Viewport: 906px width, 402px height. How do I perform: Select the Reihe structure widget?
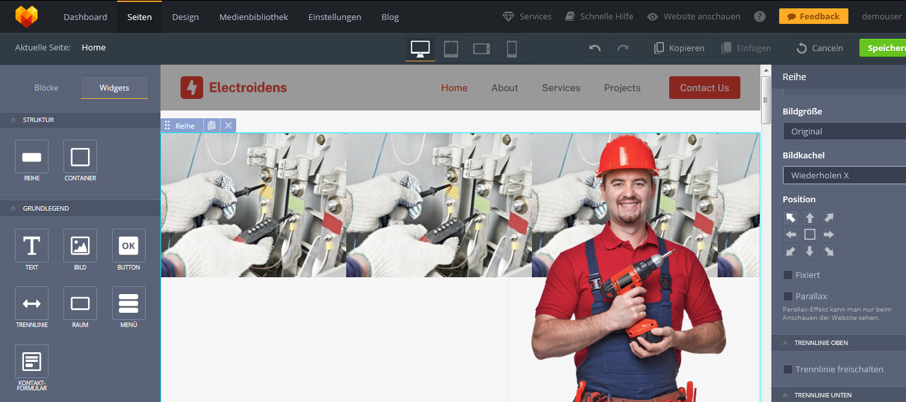32,157
